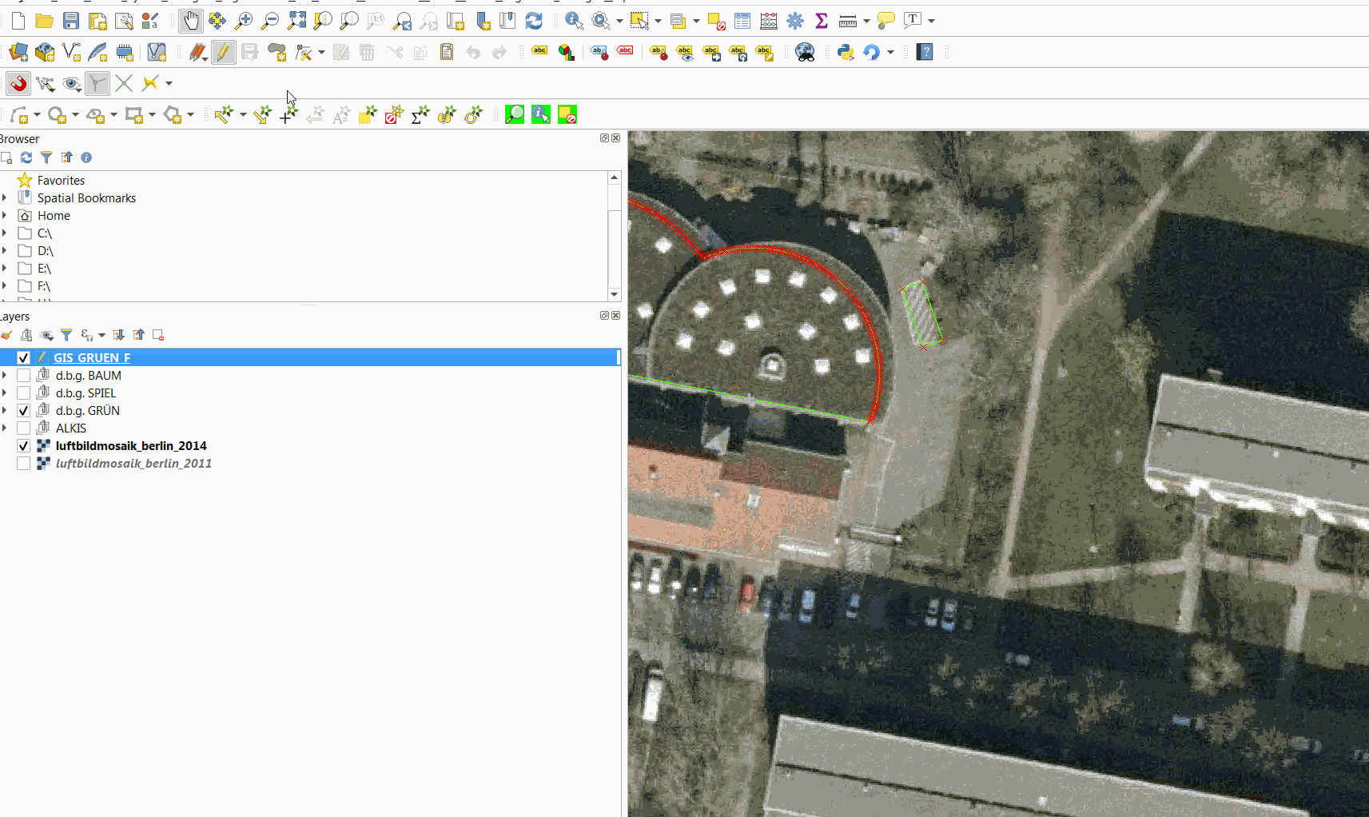Show statistical summary with the sigma icon
Image resolution: width=1369 pixels, height=817 pixels.
822,21
